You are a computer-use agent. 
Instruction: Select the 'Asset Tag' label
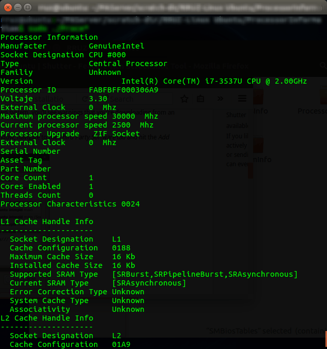pos(21,160)
